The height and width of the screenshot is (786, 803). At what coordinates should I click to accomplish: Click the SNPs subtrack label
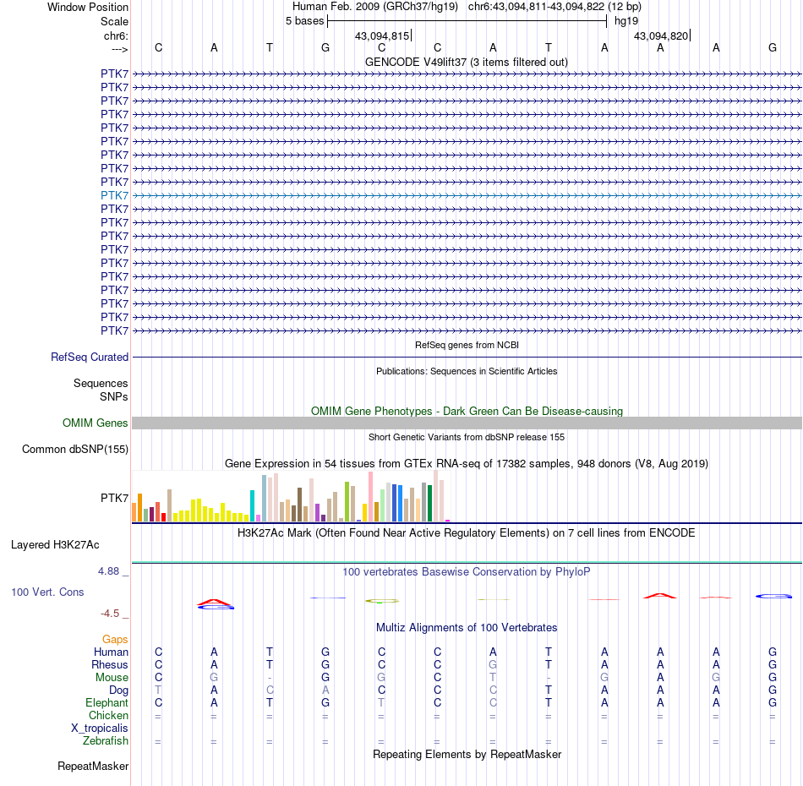[114, 397]
